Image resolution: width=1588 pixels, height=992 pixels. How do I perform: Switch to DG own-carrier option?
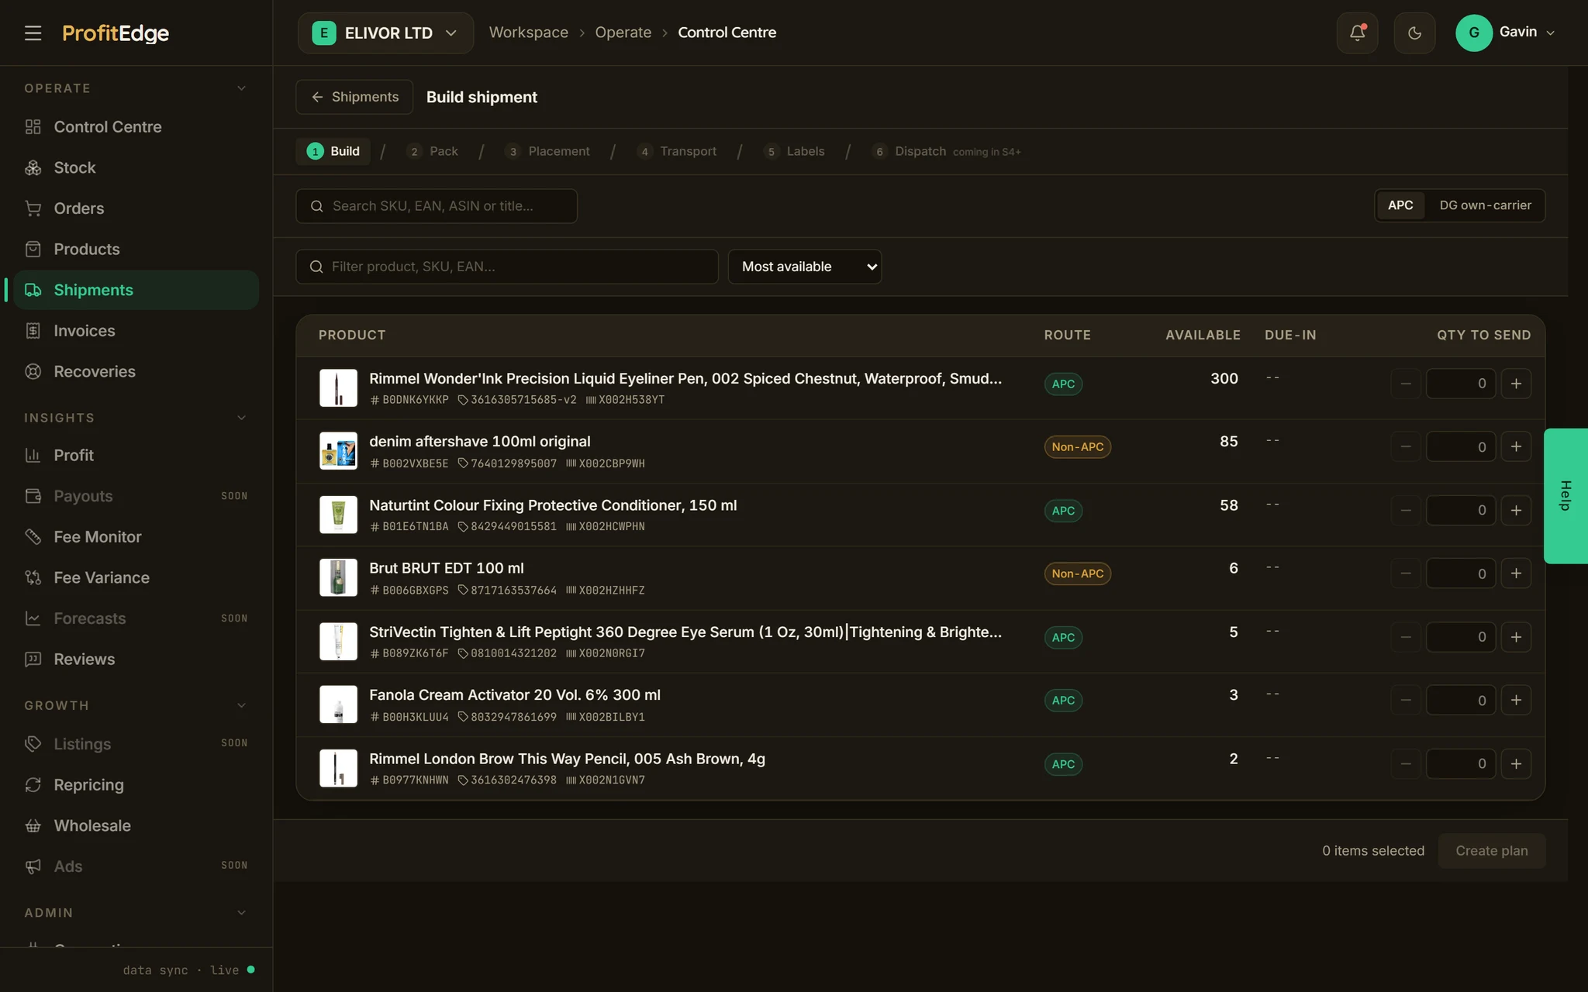(x=1485, y=205)
